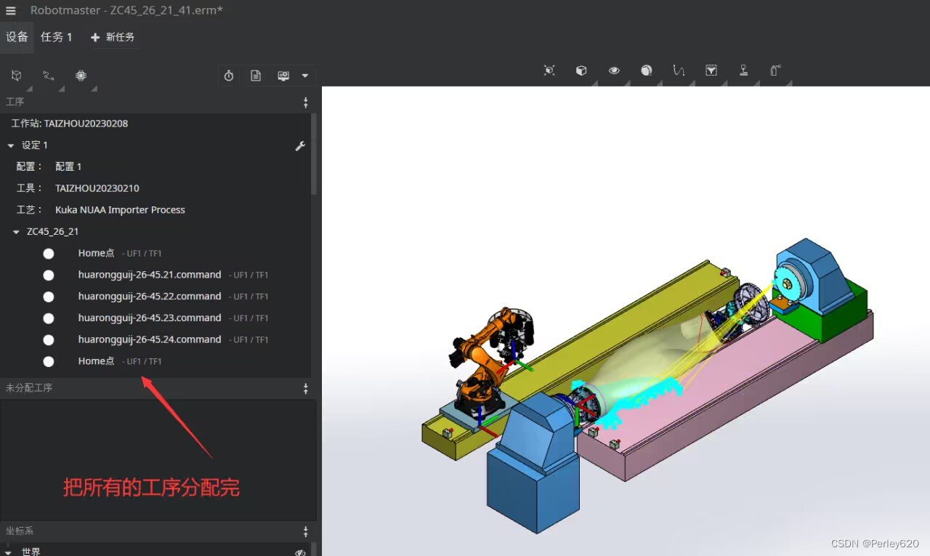Click the solid cube view icon

tap(581, 70)
